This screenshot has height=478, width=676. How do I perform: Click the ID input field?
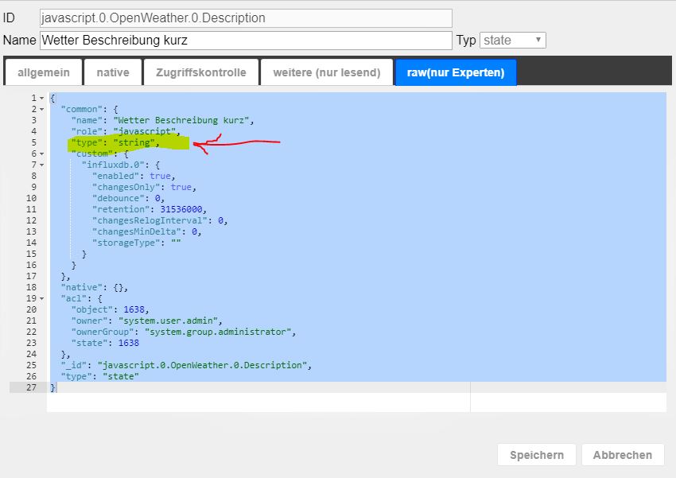coord(246,18)
